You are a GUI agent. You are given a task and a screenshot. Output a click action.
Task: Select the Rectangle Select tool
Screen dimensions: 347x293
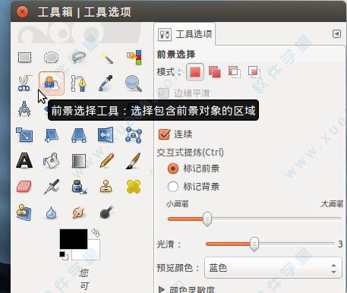(24, 58)
